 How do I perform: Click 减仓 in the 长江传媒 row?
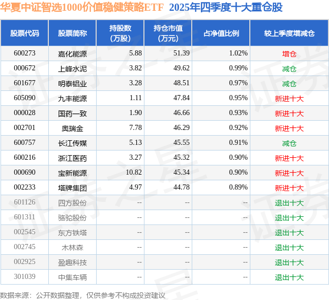pos(289,143)
